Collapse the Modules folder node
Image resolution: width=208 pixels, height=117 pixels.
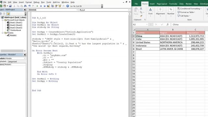point(3,33)
